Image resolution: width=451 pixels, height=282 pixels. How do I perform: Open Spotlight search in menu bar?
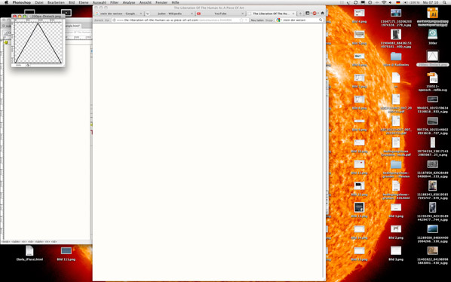tap(444, 2)
